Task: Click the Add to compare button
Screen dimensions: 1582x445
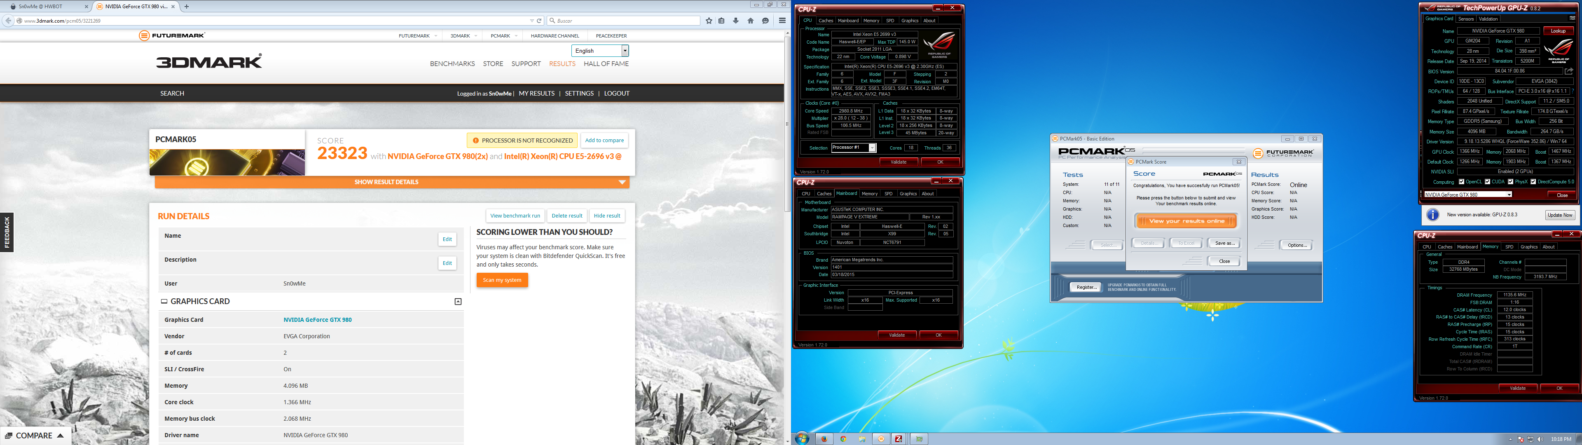Action: (604, 140)
